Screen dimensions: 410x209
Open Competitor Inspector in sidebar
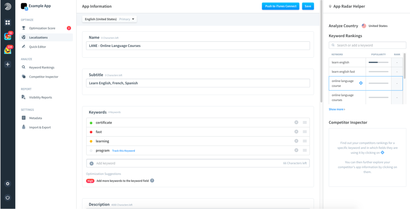coord(43,77)
